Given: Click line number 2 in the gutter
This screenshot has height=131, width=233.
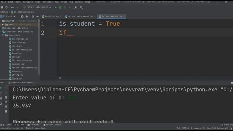Looking at the screenshot, I should (x=43, y=33).
